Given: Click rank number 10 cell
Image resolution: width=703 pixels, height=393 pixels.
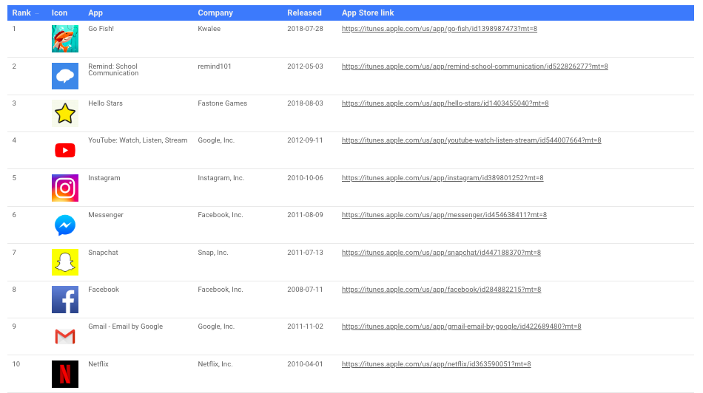Looking at the screenshot, I should click(x=16, y=364).
